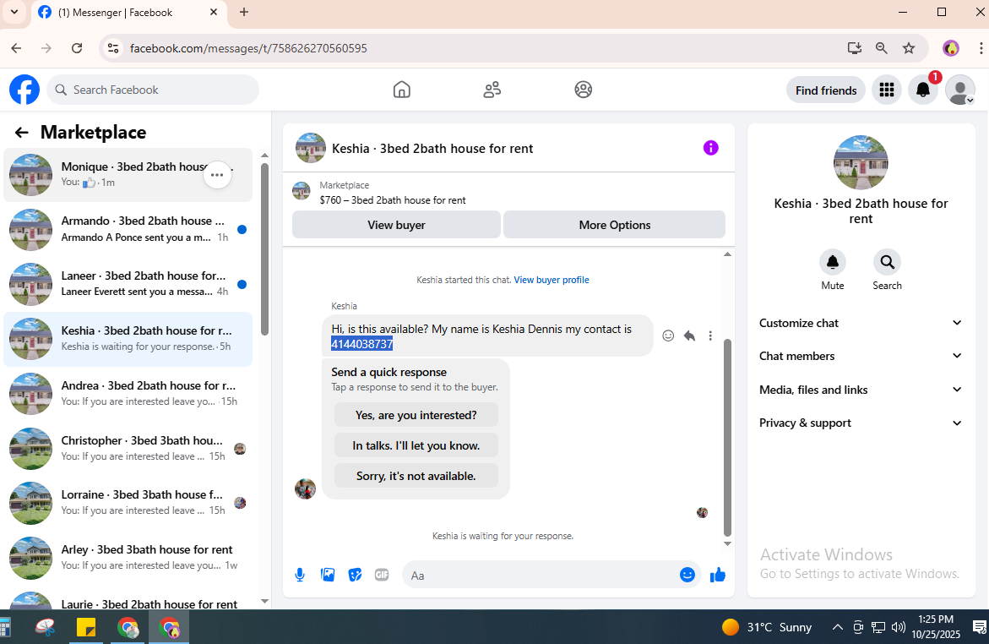Image resolution: width=989 pixels, height=644 pixels.
Task: Expand Media, files and links section
Action: click(861, 390)
